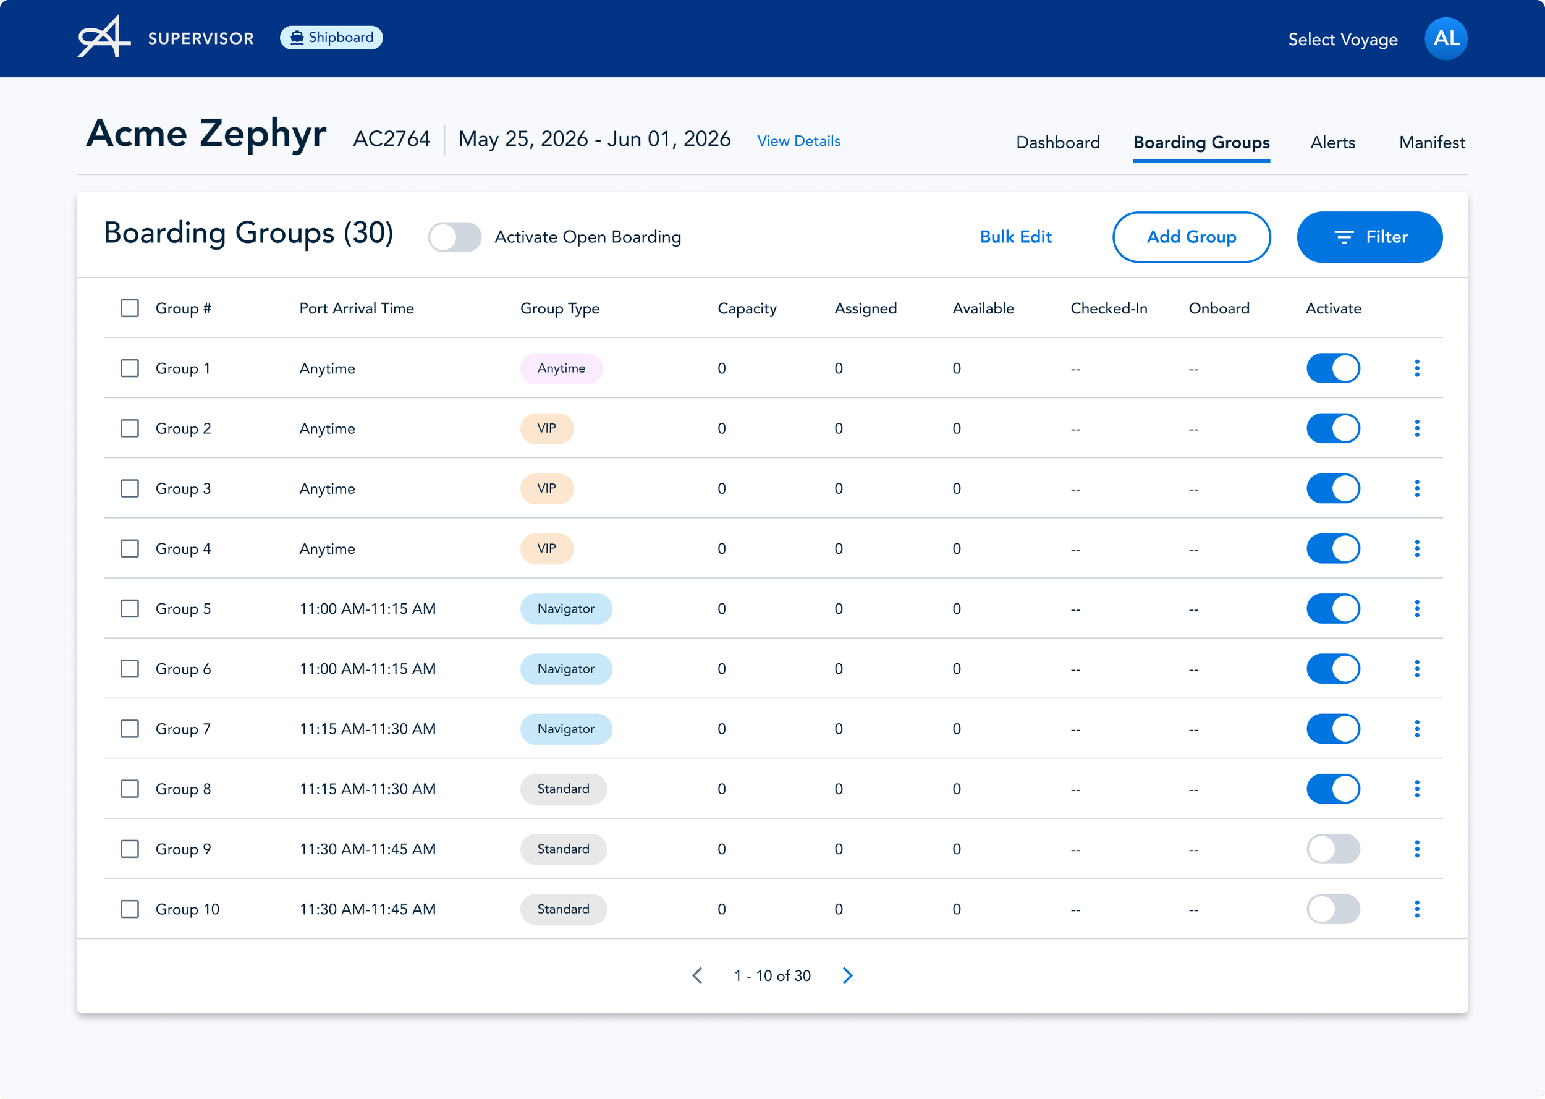Image resolution: width=1545 pixels, height=1099 pixels.
Task: Open the kebab menu for Group 1
Action: pos(1416,368)
